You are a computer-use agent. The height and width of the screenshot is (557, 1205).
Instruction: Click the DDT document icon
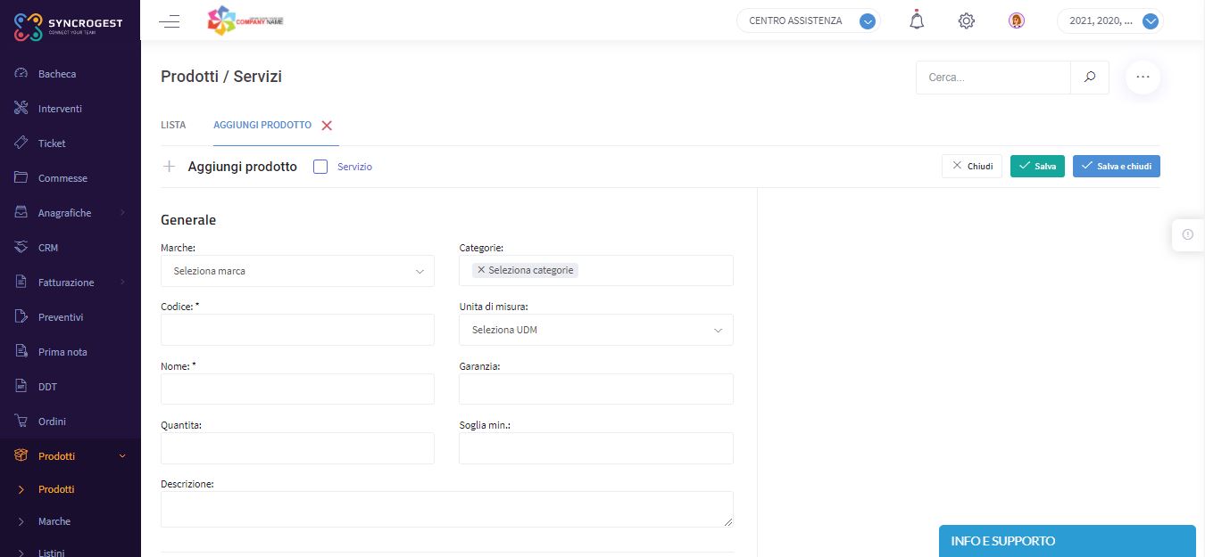click(x=21, y=387)
